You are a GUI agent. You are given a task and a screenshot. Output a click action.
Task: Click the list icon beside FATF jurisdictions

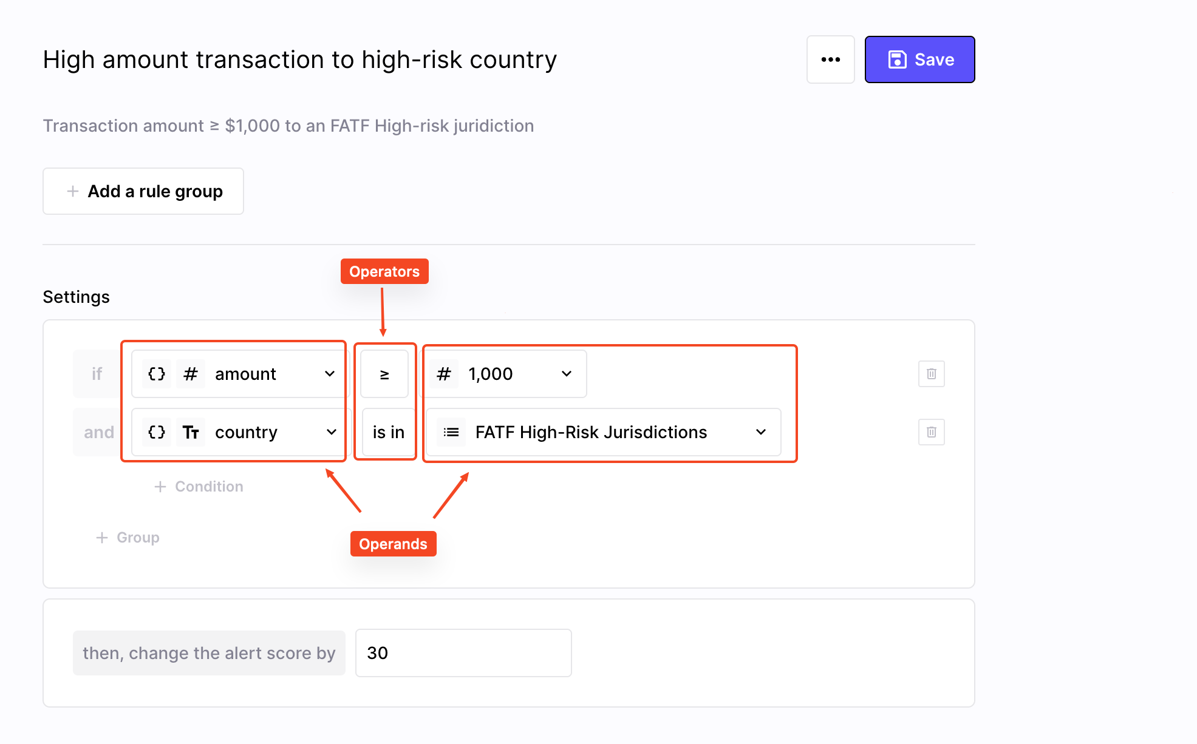pyautogui.click(x=451, y=432)
